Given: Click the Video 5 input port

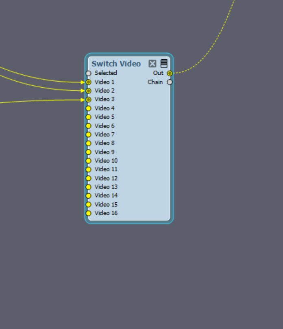Looking at the screenshot, I should point(89,117).
